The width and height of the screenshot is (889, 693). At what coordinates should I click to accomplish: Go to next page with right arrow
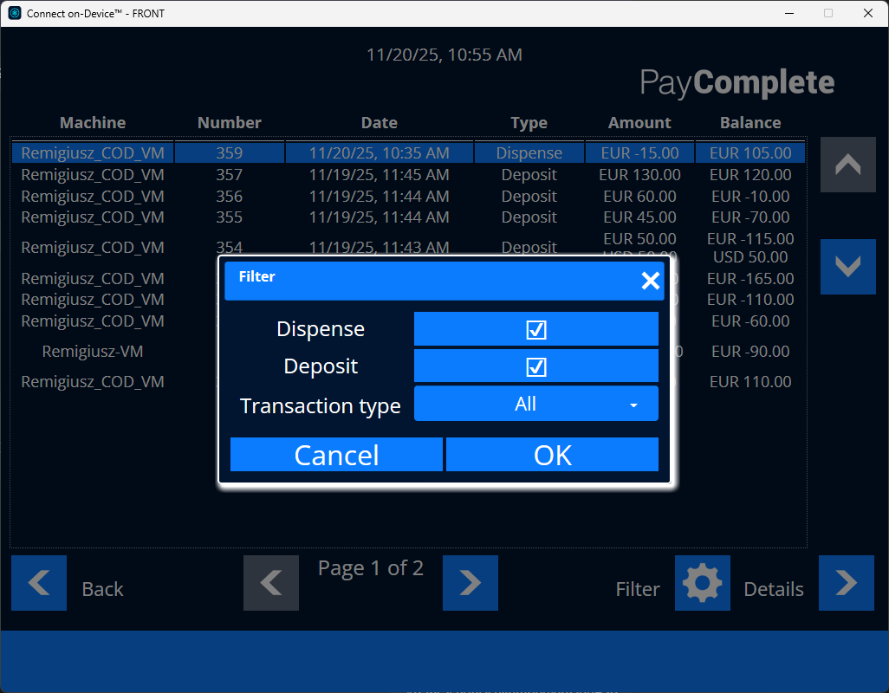coord(470,583)
